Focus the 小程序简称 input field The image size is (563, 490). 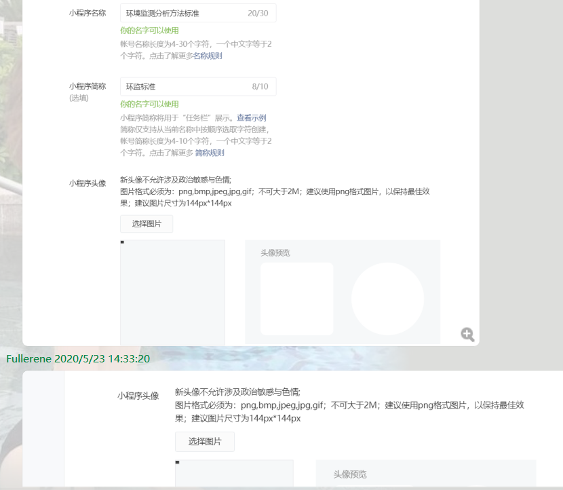(198, 87)
